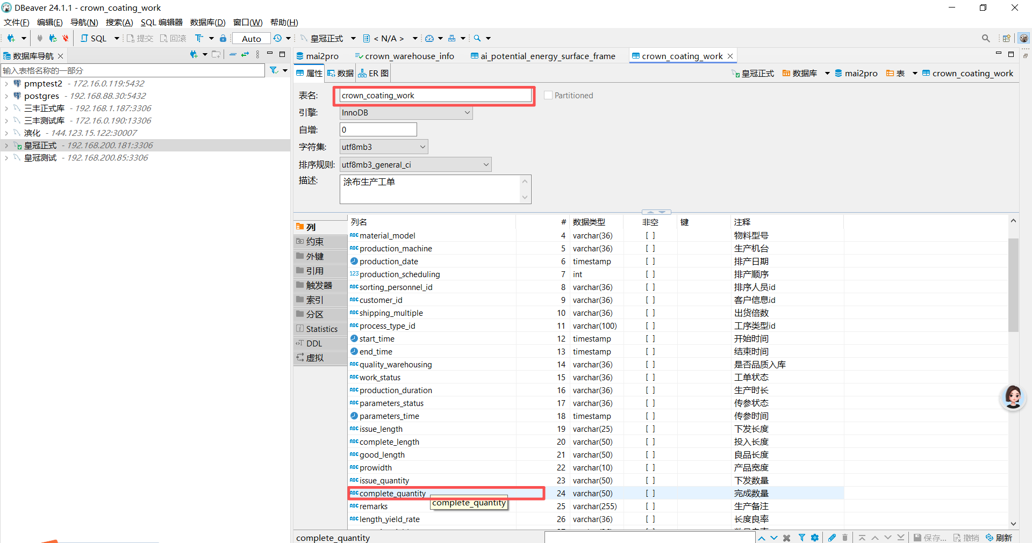The image size is (1032, 543).
Task: Switch to the 数据 data tab
Action: (341, 73)
